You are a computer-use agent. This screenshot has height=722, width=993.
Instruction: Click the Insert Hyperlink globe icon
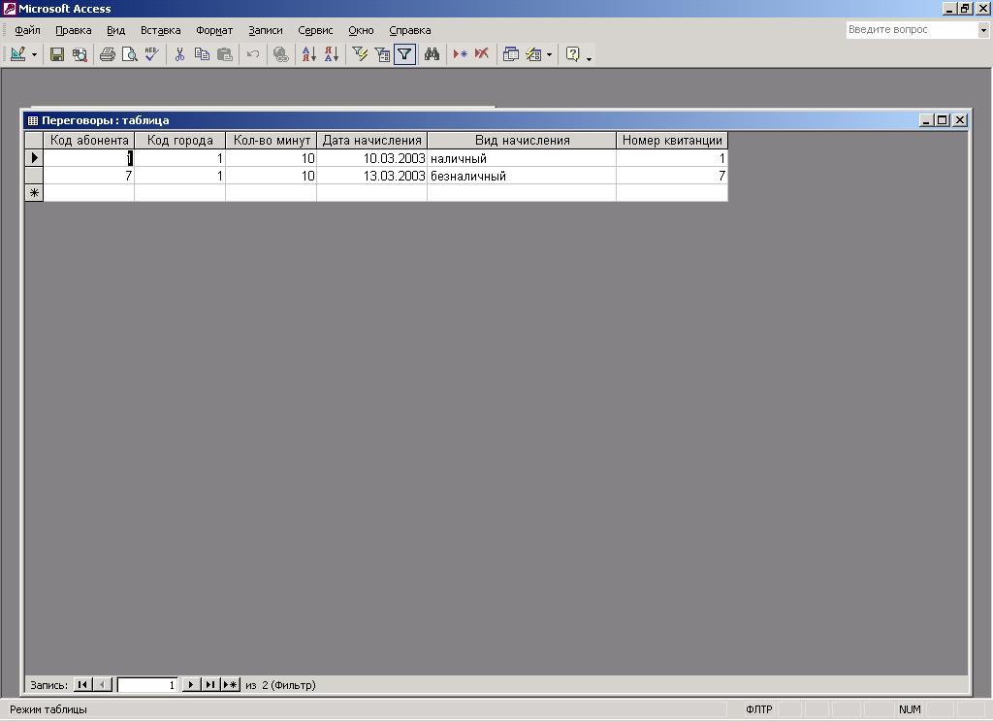coord(280,54)
